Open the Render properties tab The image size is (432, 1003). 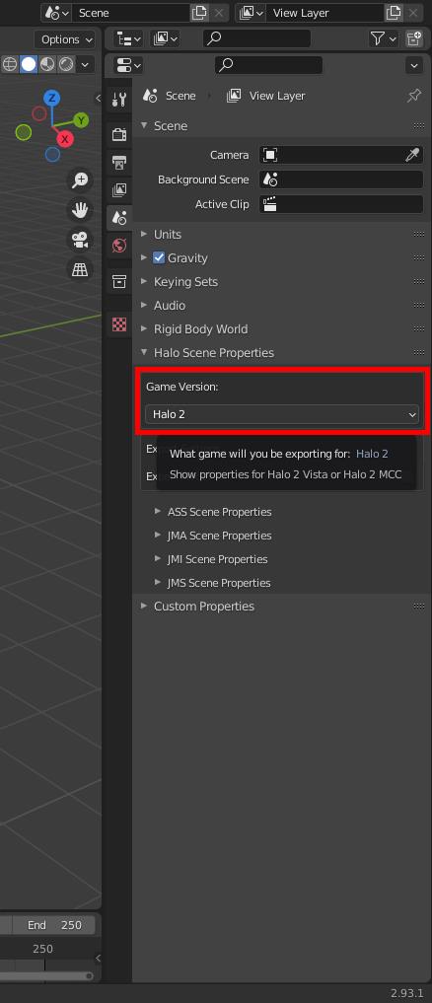pos(119,134)
